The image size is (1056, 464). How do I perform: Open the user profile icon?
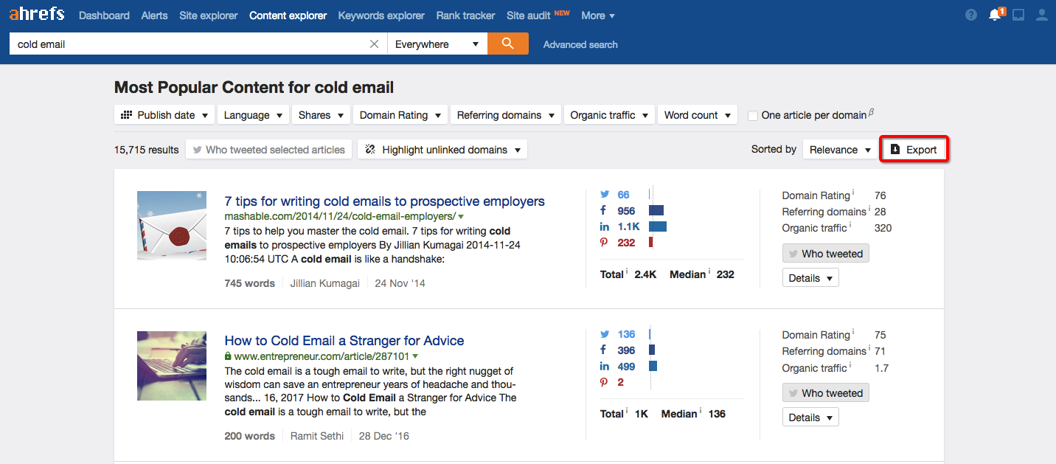click(x=1041, y=14)
